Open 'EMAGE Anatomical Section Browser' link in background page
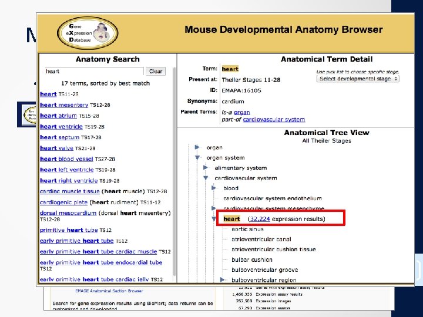423x317 pixels. click(109, 291)
